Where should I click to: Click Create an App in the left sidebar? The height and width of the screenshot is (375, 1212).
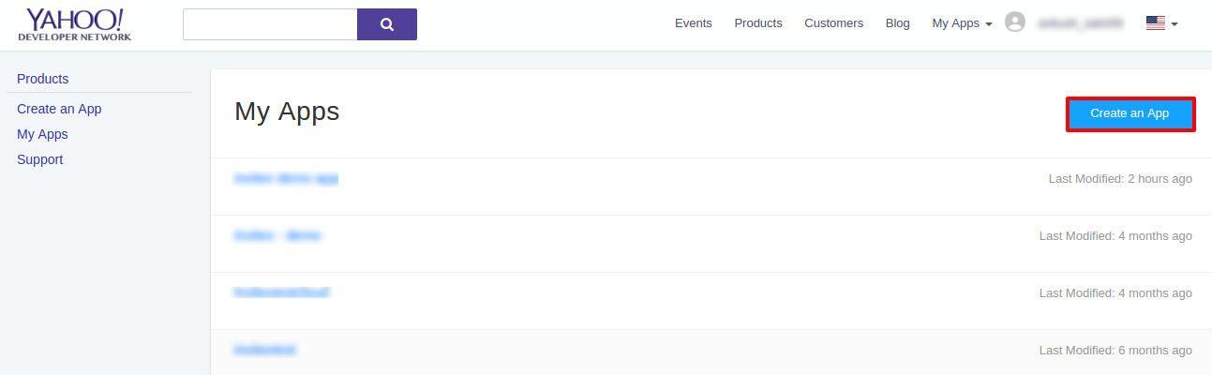[59, 109]
